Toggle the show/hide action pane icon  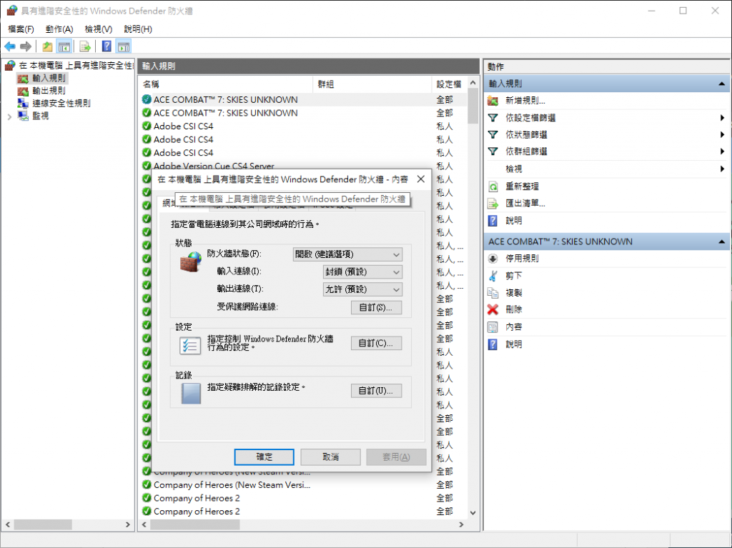pyautogui.click(x=124, y=46)
